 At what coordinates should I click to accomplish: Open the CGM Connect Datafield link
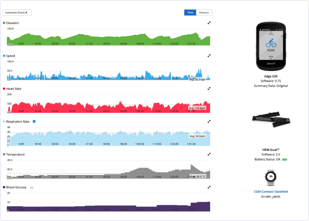pyautogui.click(x=270, y=191)
